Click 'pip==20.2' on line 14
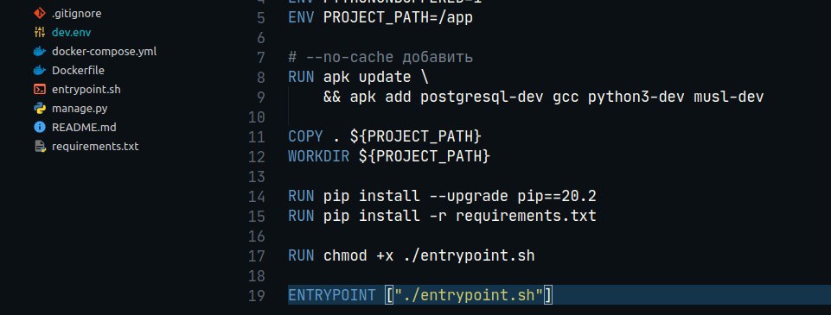 pyautogui.click(x=557, y=197)
